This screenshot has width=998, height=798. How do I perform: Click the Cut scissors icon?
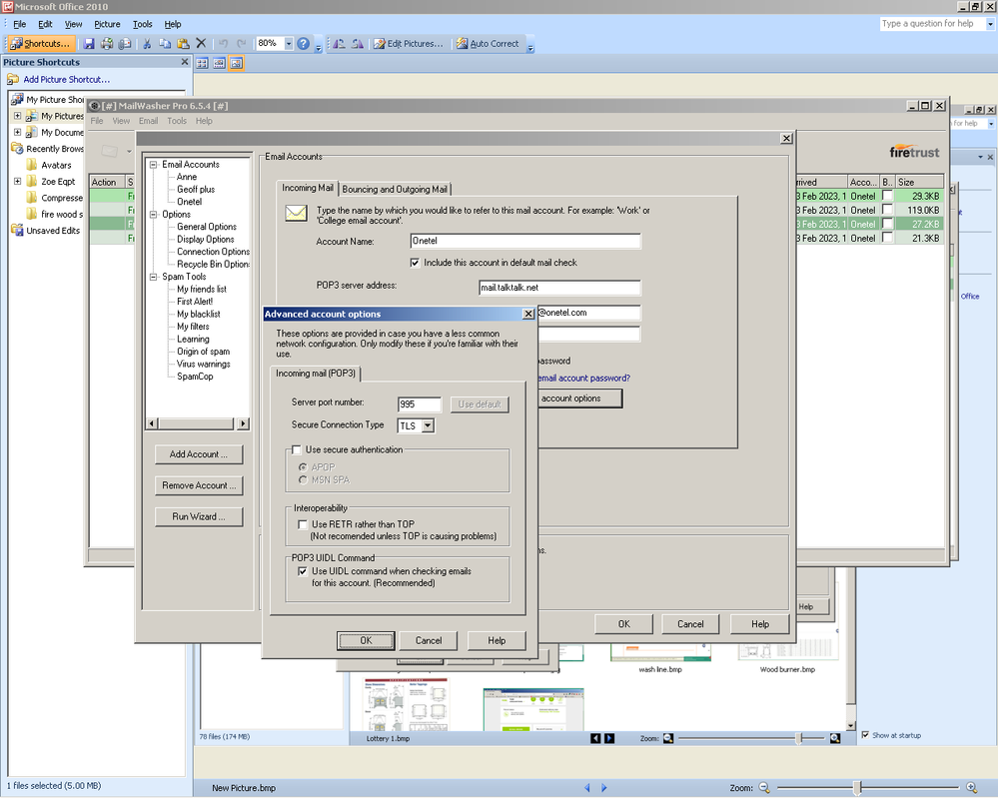tap(147, 43)
